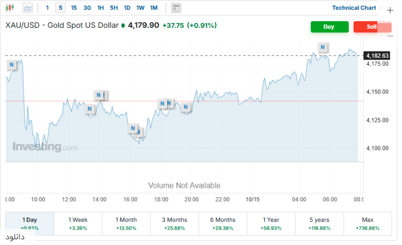
Task: Choose the 1H time interval
Action: (x=100, y=8)
